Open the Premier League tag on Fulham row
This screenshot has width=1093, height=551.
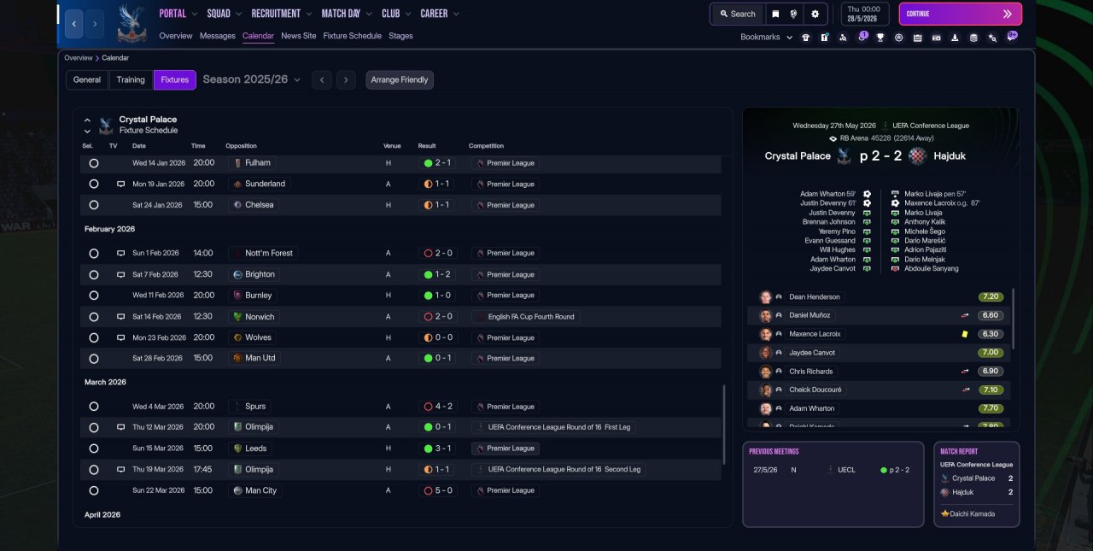[505, 163]
